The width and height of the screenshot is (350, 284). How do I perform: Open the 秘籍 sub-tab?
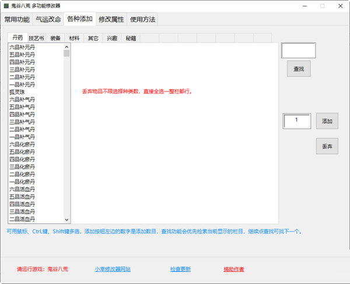(x=131, y=38)
